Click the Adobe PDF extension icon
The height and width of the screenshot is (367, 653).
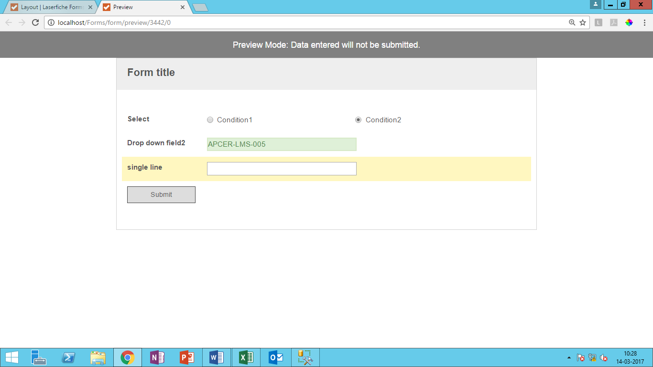(614, 22)
